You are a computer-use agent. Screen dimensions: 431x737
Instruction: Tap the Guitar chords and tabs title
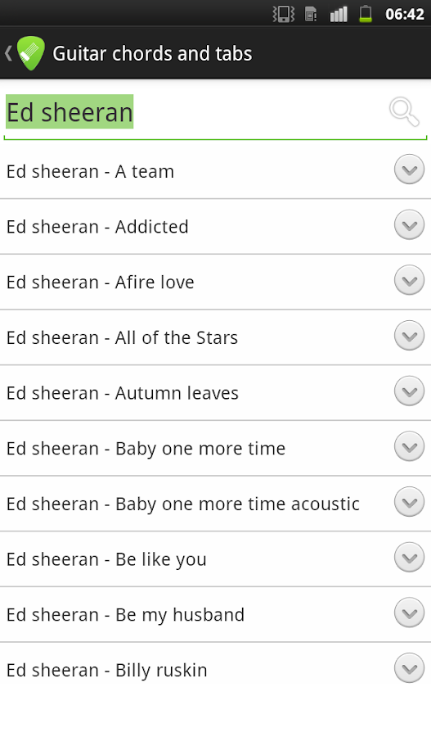(x=152, y=53)
